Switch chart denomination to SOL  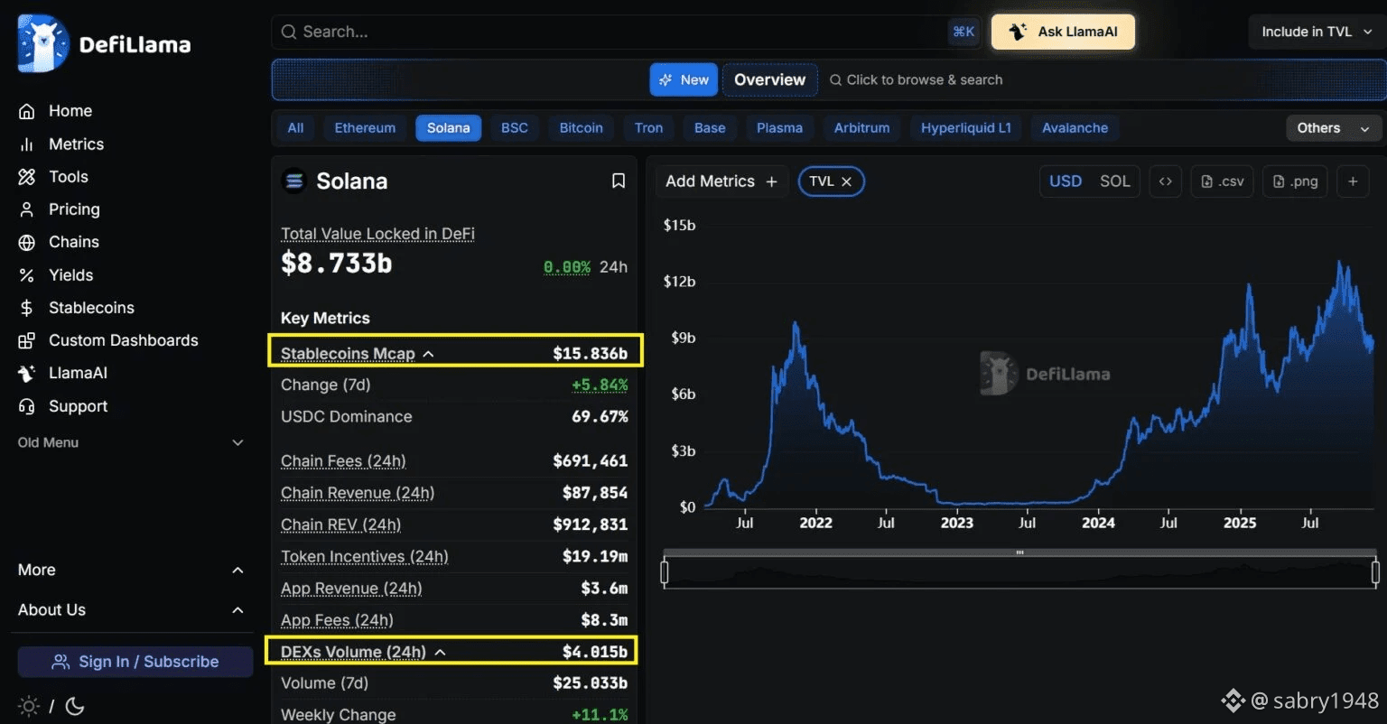[1114, 181]
